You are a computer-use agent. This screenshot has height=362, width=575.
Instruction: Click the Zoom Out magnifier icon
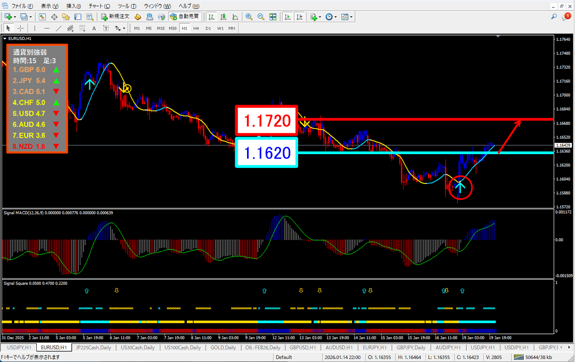click(261, 17)
